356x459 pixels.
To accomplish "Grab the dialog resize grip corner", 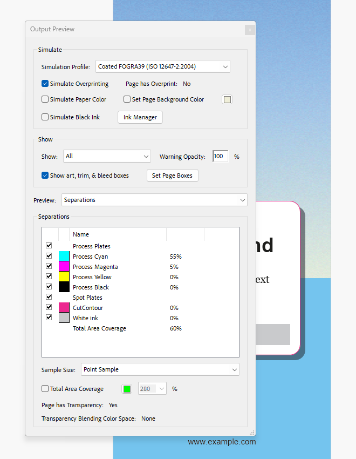I will click(x=252, y=433).
